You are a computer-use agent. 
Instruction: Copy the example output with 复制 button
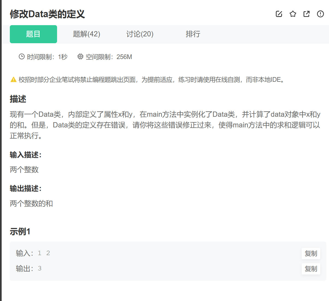coord(311,269)
